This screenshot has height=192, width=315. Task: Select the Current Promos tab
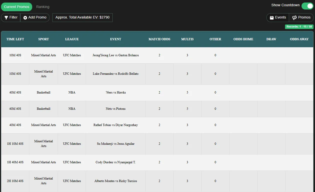point(16,7)
